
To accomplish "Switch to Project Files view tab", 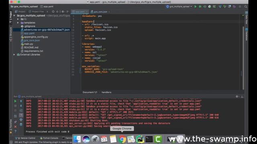I will [x=37, y=12].
